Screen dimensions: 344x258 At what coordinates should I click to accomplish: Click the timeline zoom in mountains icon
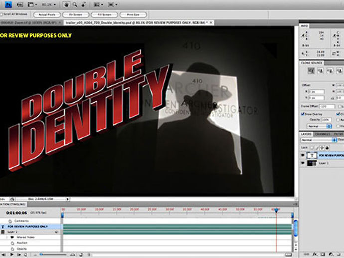73,255
